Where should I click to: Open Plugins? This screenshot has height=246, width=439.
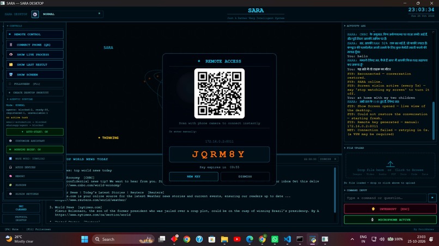[35, 185]
